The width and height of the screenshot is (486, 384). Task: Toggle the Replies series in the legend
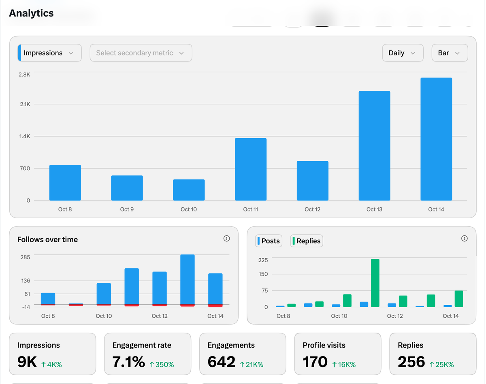307,241
